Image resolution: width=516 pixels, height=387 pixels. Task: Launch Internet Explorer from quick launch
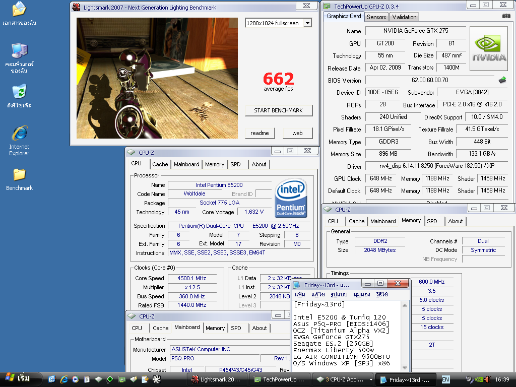click(x=64, y=379)
